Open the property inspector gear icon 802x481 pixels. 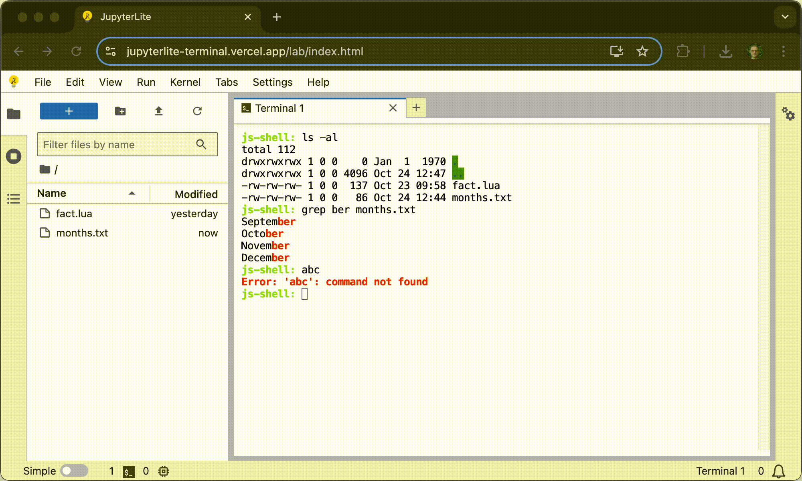[x=788, y=114]
